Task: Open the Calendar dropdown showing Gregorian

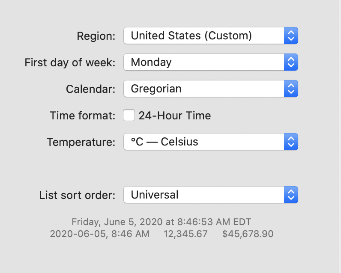Action: click(x=204, y=89)
